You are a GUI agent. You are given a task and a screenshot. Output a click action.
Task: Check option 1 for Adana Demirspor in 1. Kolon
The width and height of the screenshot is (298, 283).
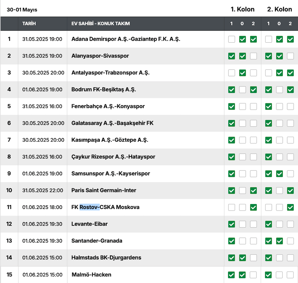point(232,39)
